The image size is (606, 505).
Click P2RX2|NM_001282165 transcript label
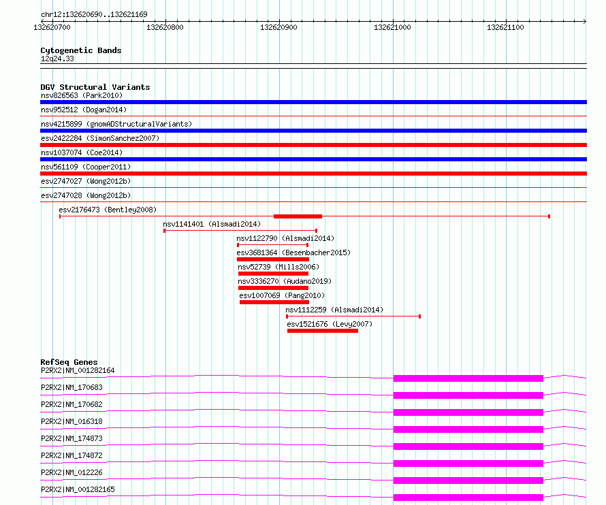78,489
